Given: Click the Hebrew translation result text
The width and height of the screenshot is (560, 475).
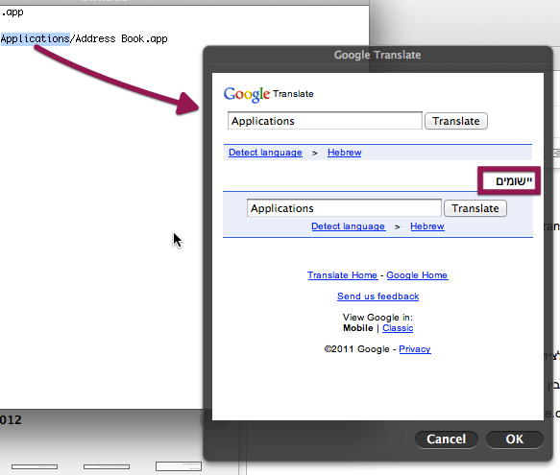Looking at the screenshot, I should click(514, 181).
